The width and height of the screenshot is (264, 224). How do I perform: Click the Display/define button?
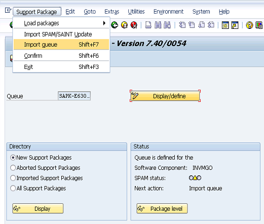(165, 96)
